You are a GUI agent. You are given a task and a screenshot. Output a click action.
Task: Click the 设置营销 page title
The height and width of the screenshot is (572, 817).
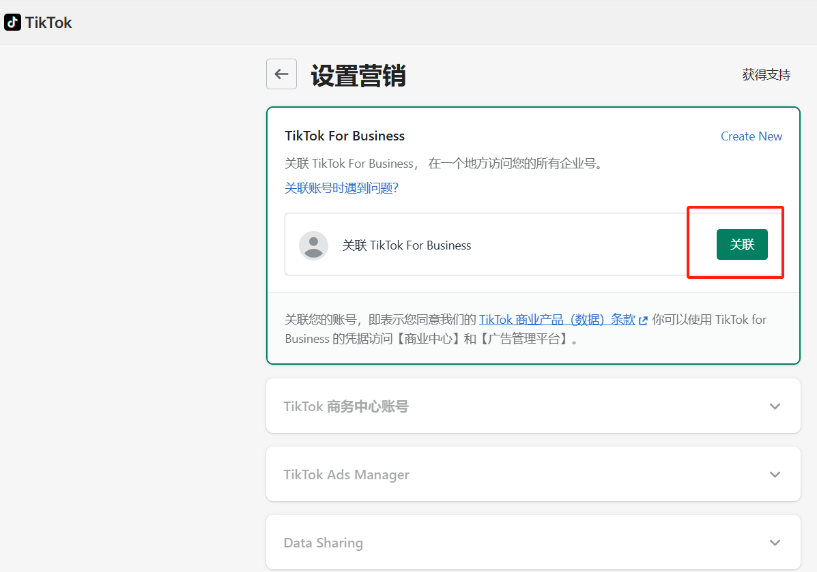pos(358,76)
